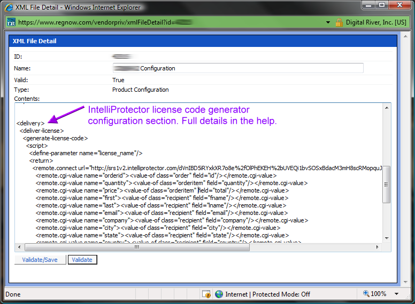The width and height of the screenshot is (415, 304).
Task: Click the Digital River site icon in address bar
Action: (11, 22)
